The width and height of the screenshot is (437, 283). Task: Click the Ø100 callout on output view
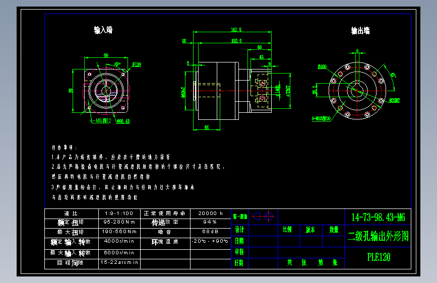pos(322,66)
